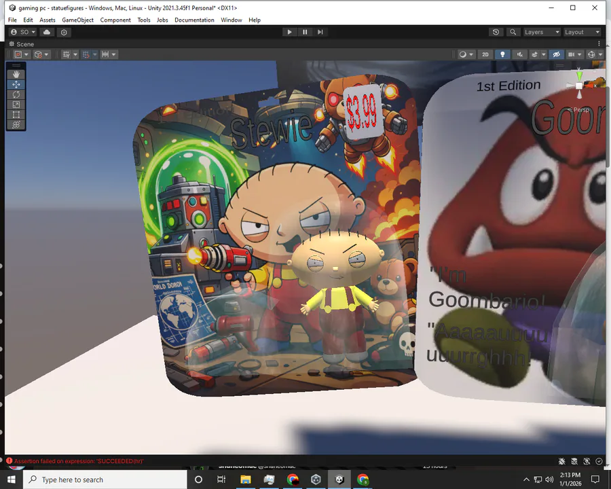
Task: Open the SO account dropdown
Action: click(x=23, y=32)
